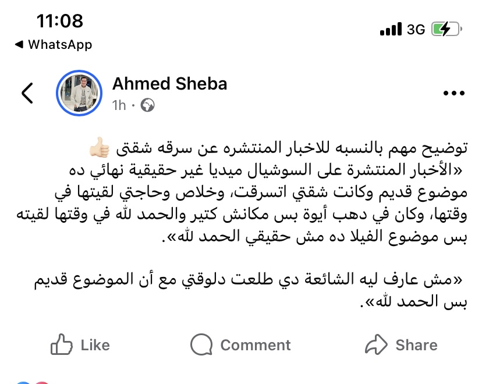The image size is (482, 384).
Task: Tap the globe public audience icon
Action: pyautogui.click(x=147, y=105)
